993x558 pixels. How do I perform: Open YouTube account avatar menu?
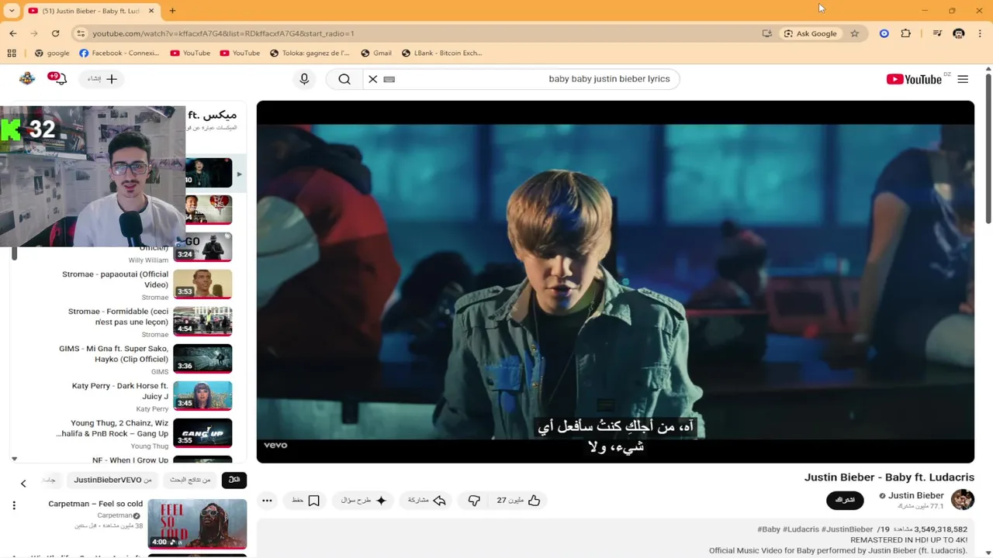[x=27, y=78]
